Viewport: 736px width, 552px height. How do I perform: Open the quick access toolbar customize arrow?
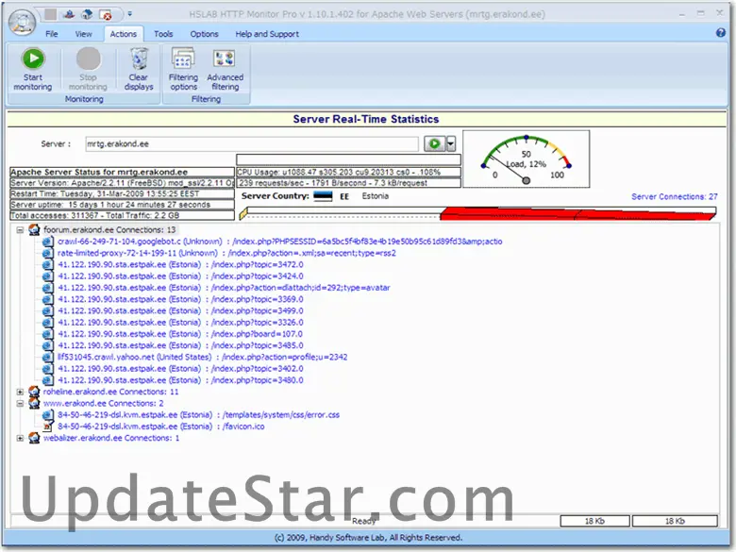pos(130,14)
